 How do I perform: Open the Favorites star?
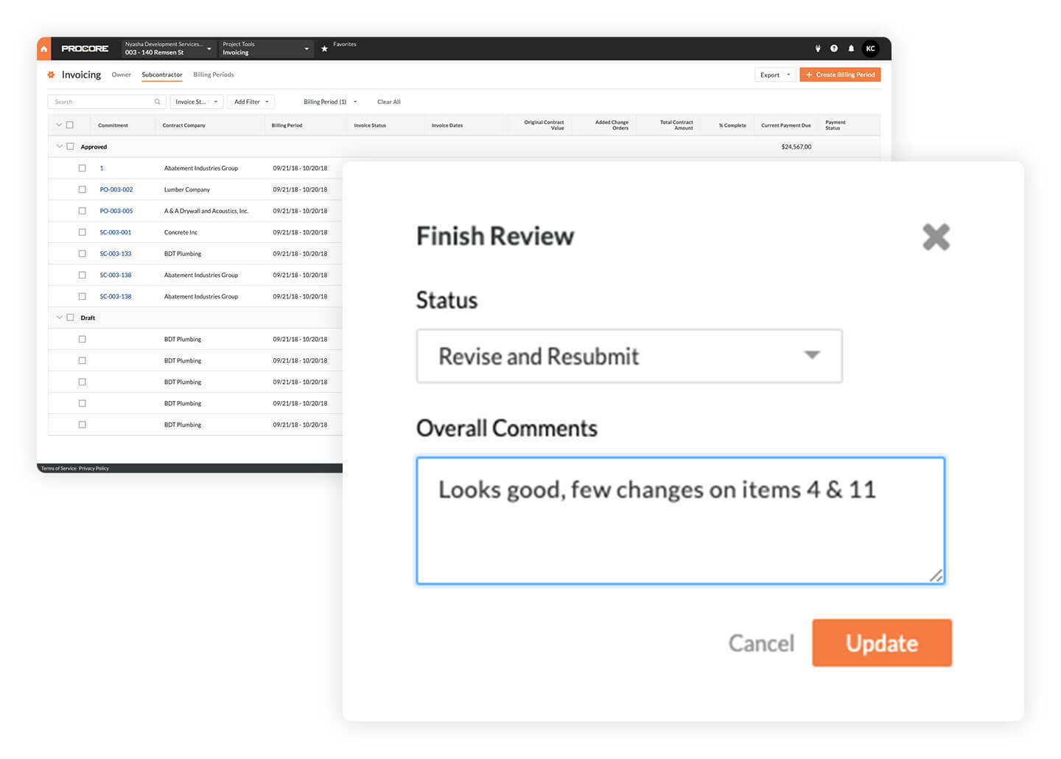[324, 49]
